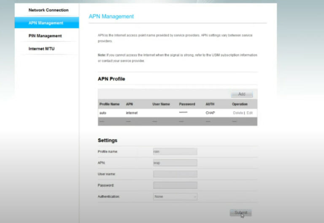The width and height of the screenshot is (324, 223).
Task: Select the auto profile name cell
Action: 103,113
